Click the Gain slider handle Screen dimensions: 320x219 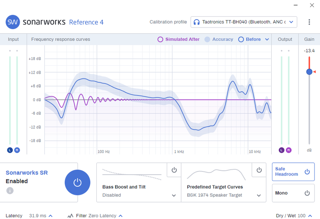pyautogui.click(x=309, y=72)
